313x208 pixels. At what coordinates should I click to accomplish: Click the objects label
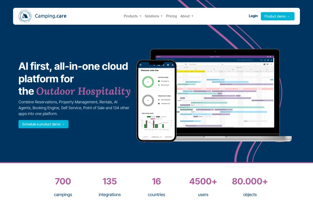[x=250, y=195]
